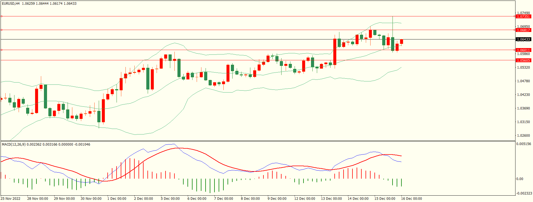This screenshot has height=202, width=533.
Task: Click the 15 Dec 00:00 time label
Action: pyautogui.click(x=385, y=199)
